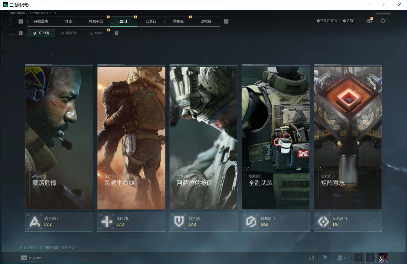Switch to the 开始游戏 tab

click(41, 21)
